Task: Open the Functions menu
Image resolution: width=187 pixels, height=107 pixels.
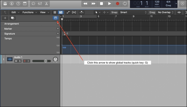Action: pos(29,12)
